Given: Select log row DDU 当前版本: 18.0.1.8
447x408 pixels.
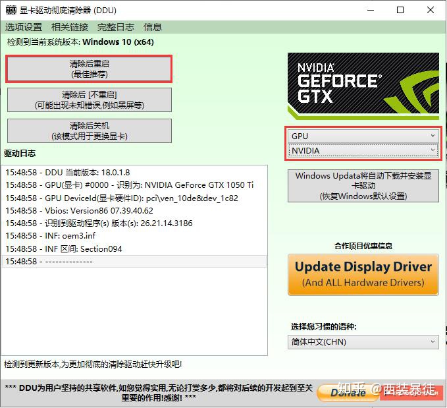Looking at the screenshot, I should (134, 173).
